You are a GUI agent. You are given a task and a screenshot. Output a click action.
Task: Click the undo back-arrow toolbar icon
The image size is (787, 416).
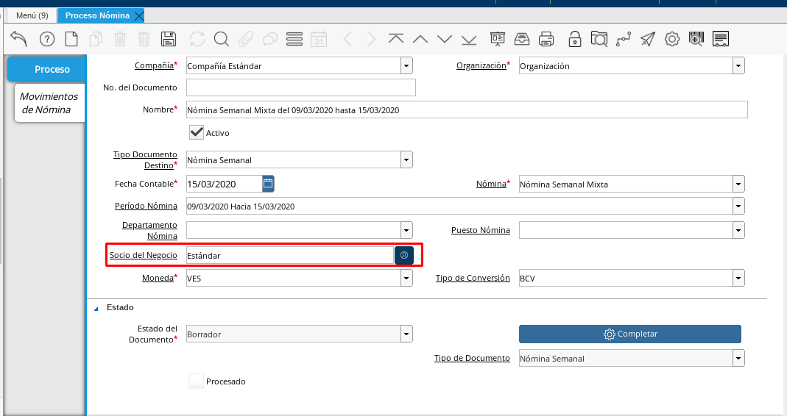[18, 39]
